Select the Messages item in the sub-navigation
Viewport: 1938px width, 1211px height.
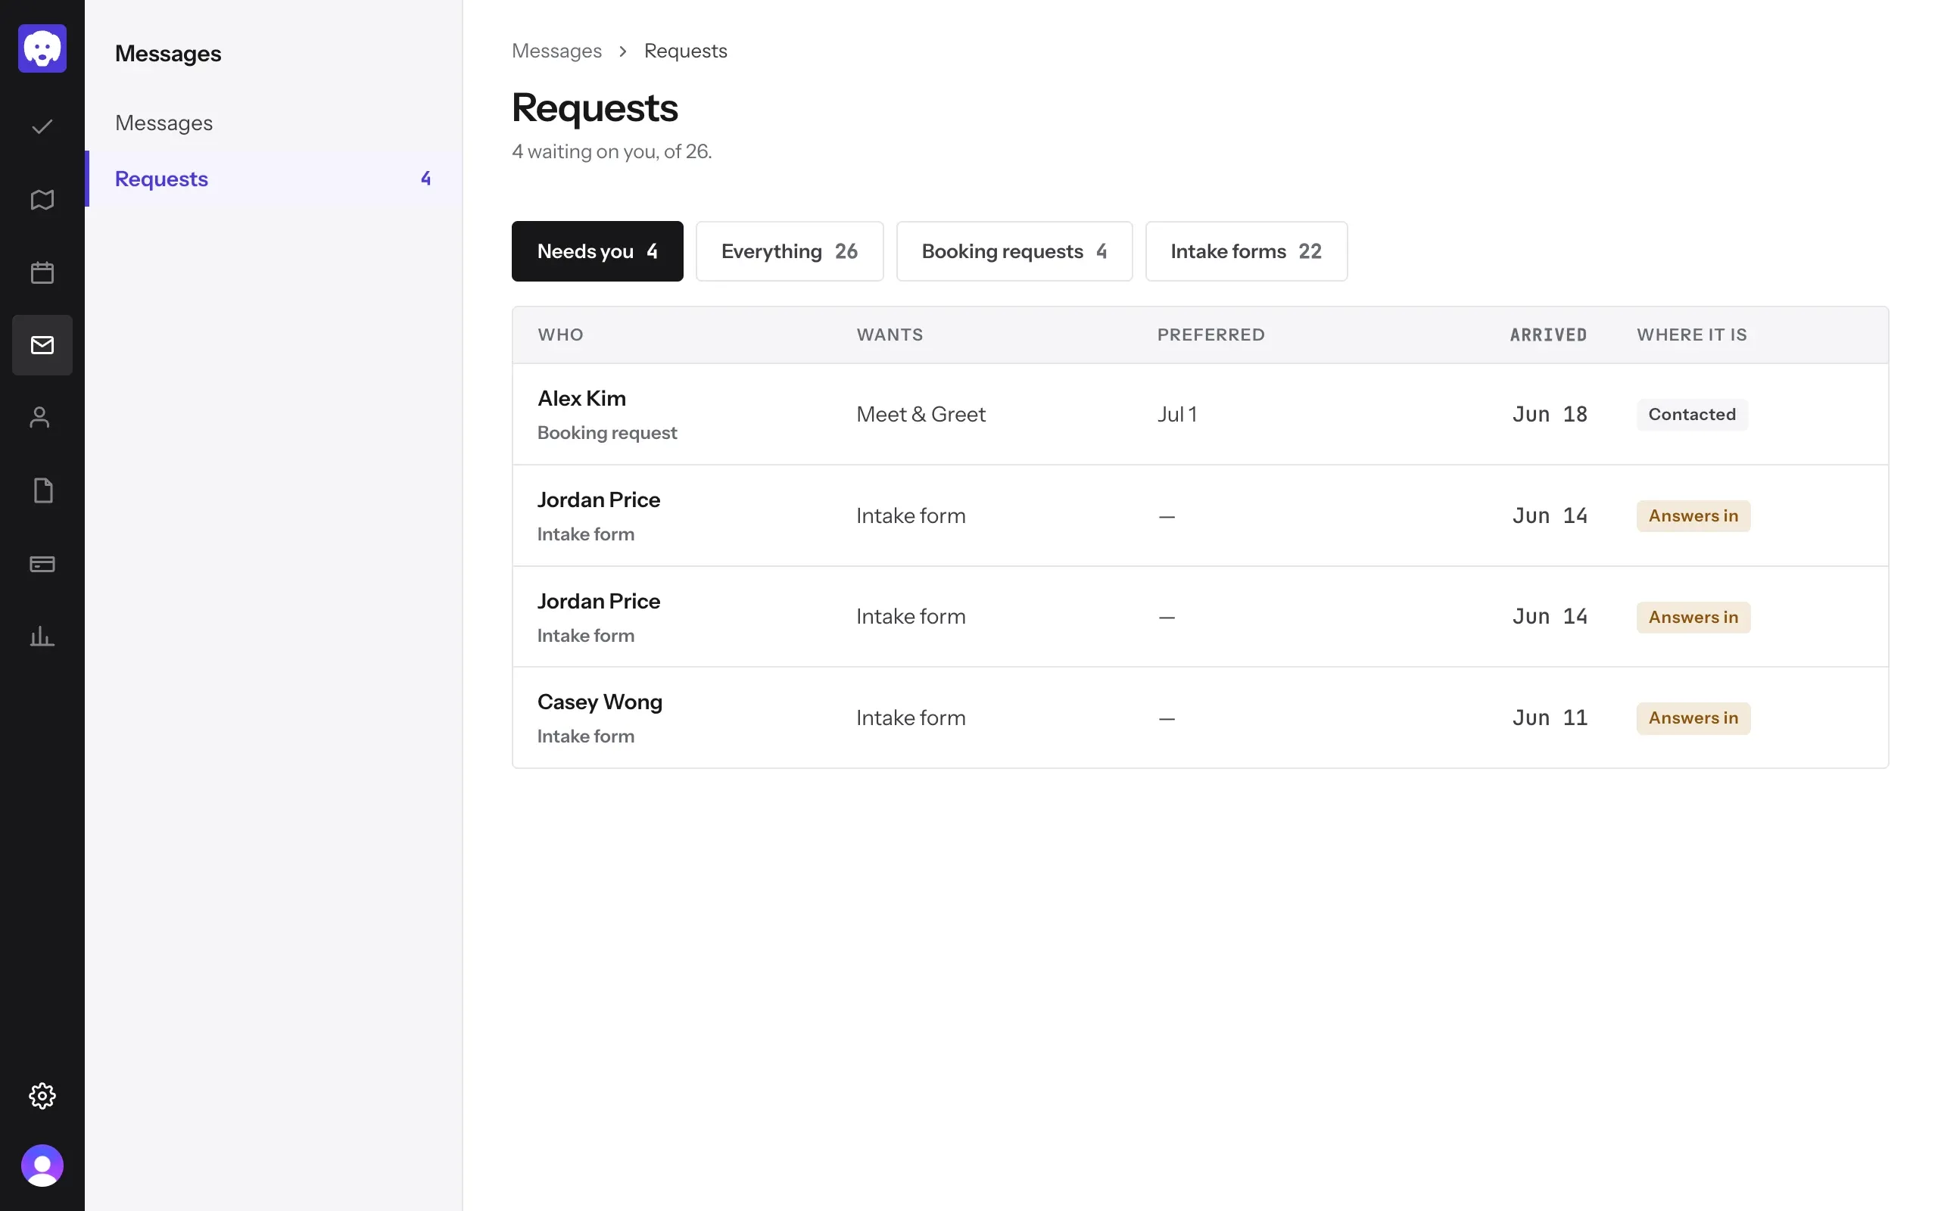pos(274,123)
